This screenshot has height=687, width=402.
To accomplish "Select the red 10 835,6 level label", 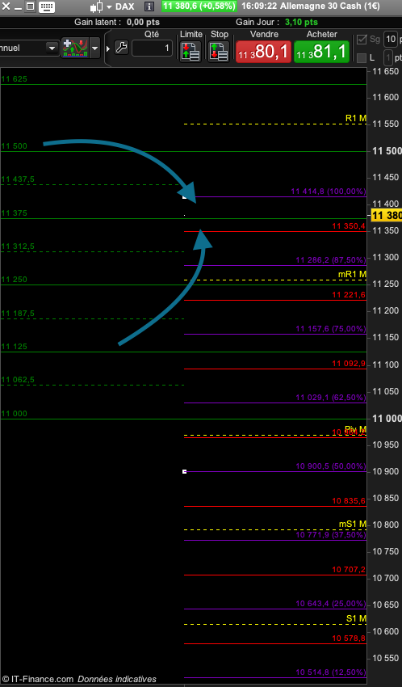I will point(349,501).
